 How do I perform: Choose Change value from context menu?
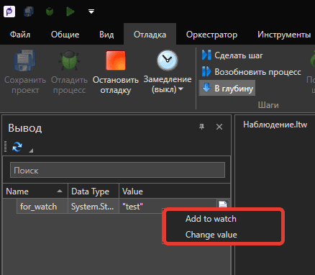(211, 235)
